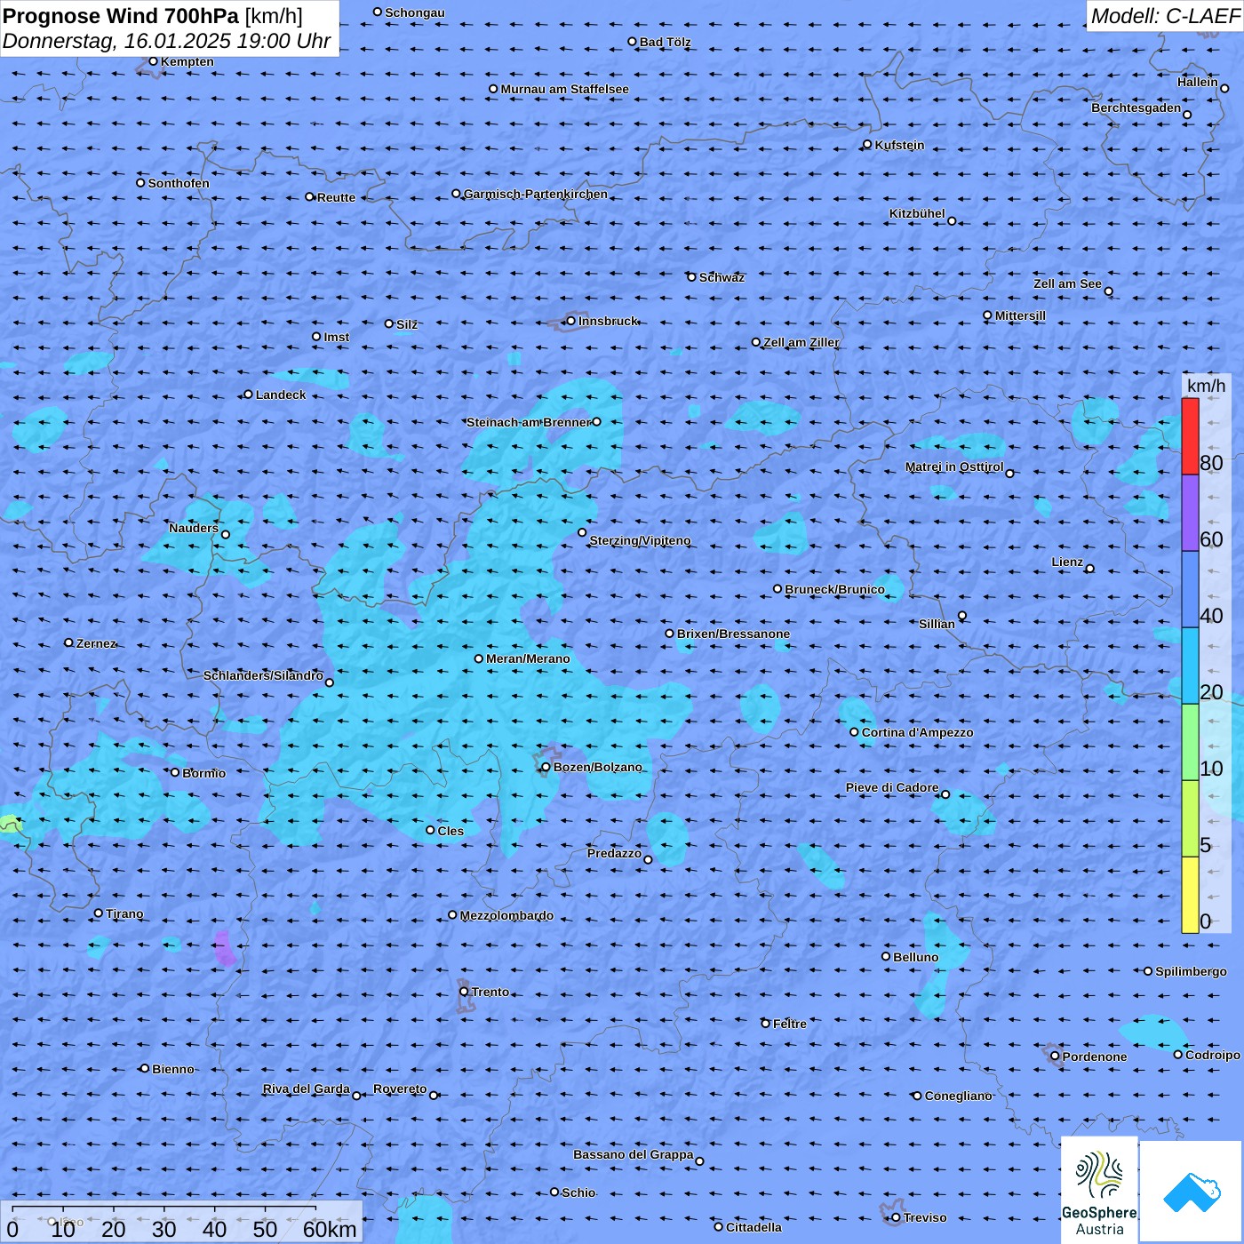Click the Conegliano label

[x=958, y=1096]
